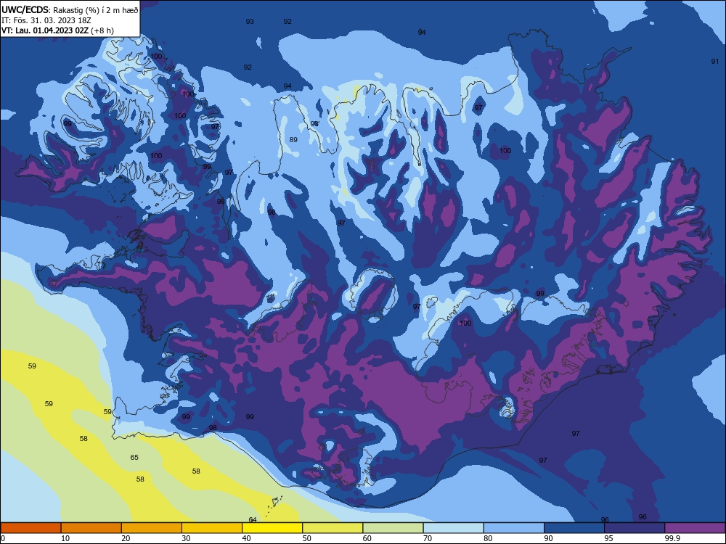Click the humidity value '89' on the map
Screen dimensions: 726x544
tap(293, 140)
